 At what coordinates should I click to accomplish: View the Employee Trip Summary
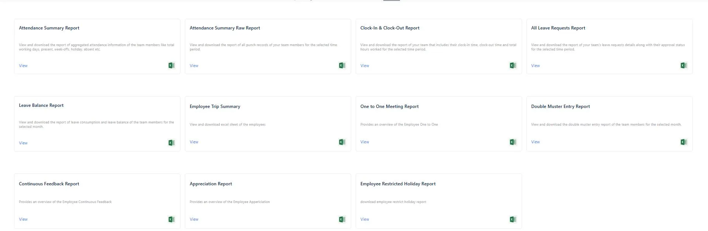[194, 142]
